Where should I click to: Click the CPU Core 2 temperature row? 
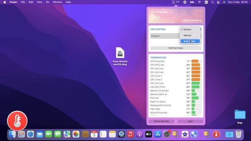[176, 80]
